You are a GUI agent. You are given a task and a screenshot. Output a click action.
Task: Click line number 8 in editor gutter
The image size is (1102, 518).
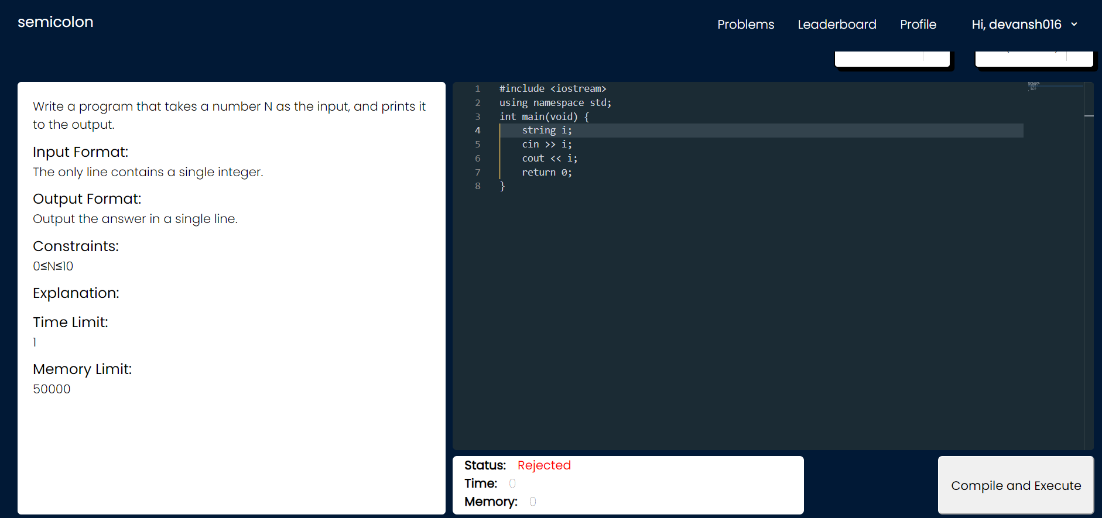(478, 186)
